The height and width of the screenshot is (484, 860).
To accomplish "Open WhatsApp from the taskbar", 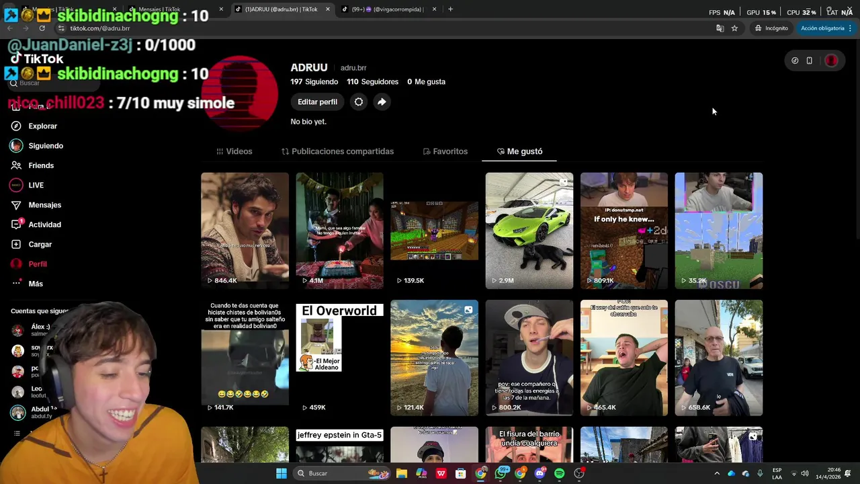I will click(501, 473).
